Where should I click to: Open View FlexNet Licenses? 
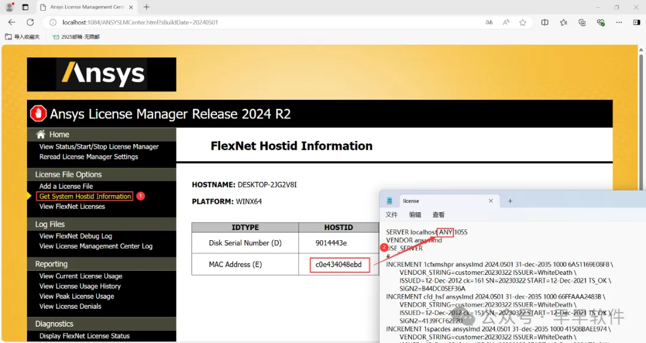(72, 206)
